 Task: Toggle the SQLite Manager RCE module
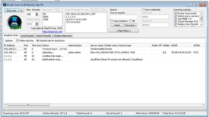[x=176, y=21]
